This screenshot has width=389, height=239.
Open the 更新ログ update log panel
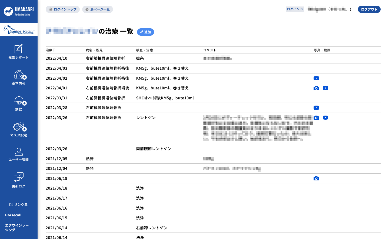(x=18, y=180)
